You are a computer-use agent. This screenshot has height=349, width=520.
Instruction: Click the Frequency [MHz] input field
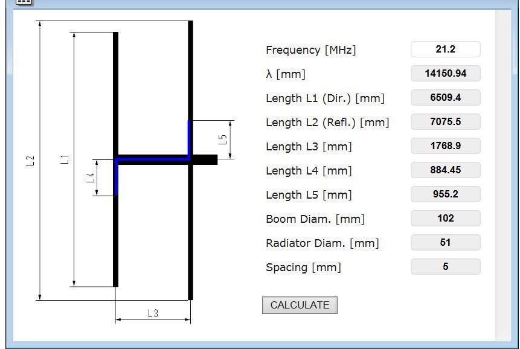pyautogui.click(x=445, y=50)
